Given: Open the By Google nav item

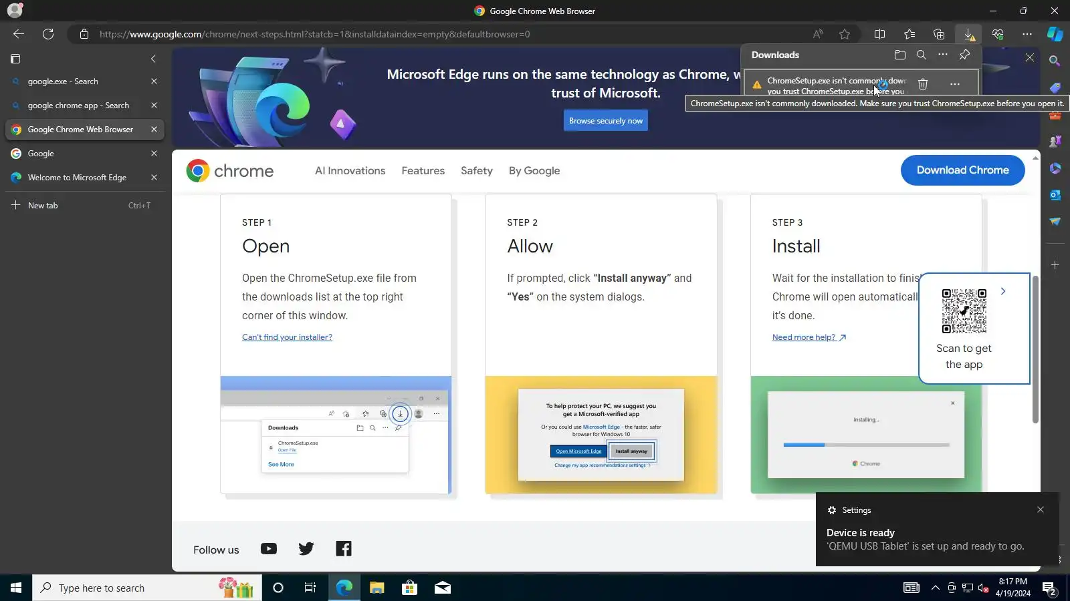Looking at the screenshot, I should tap(534, 171).
